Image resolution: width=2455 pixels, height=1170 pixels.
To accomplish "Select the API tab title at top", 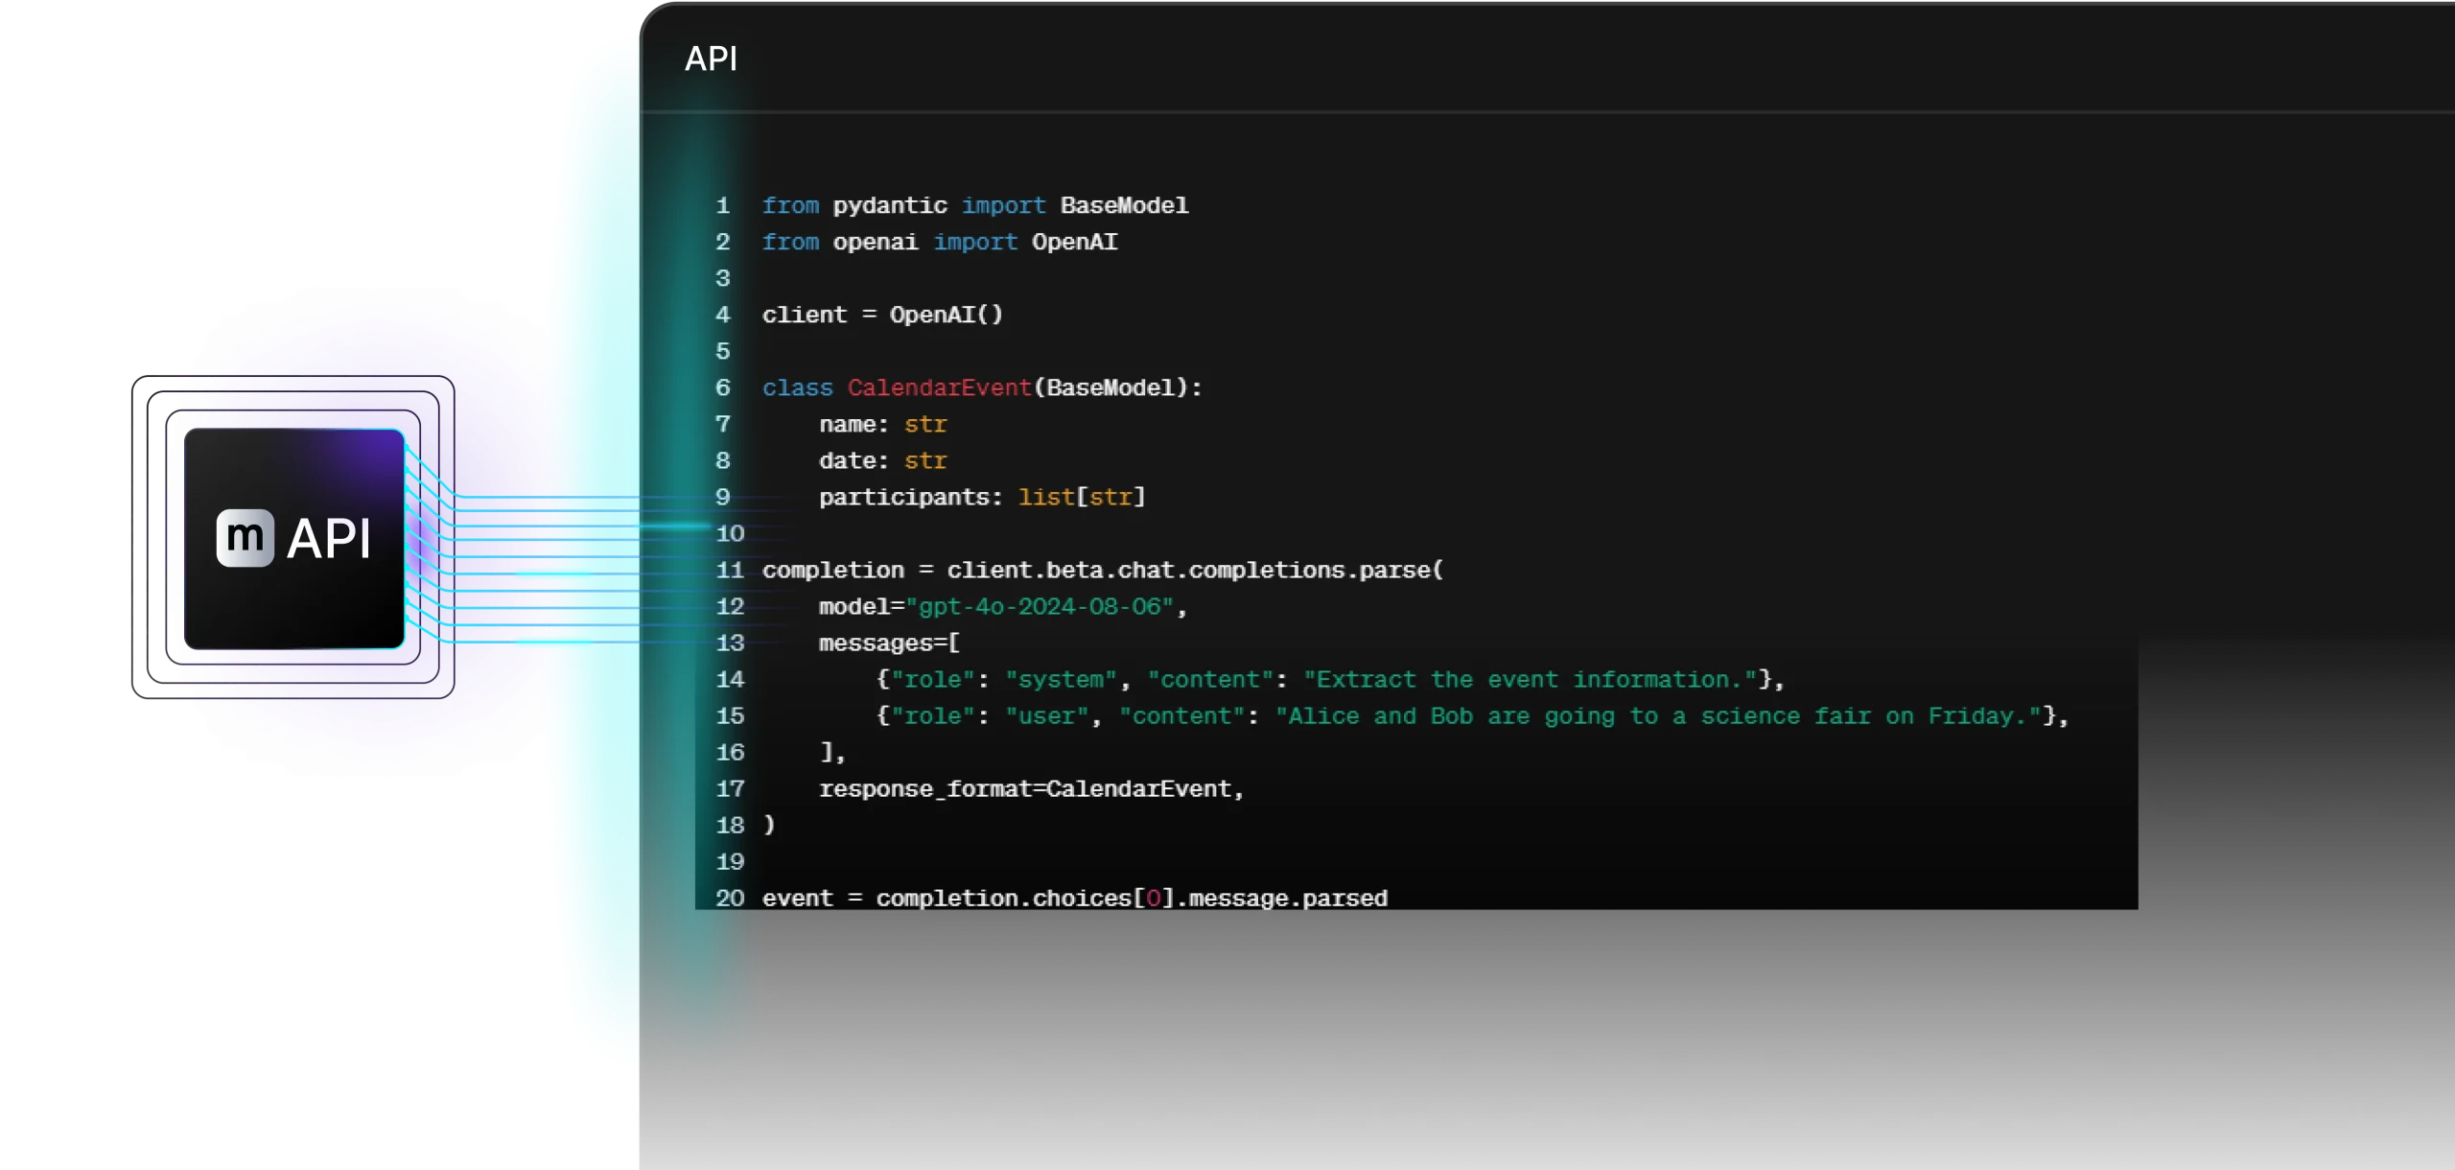I will pos(711,59).
